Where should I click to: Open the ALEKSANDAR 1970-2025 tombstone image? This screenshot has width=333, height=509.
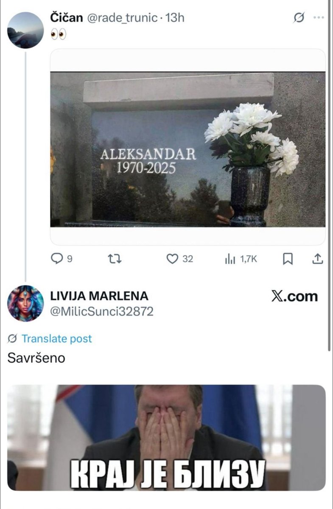click(x=188, y=149)
